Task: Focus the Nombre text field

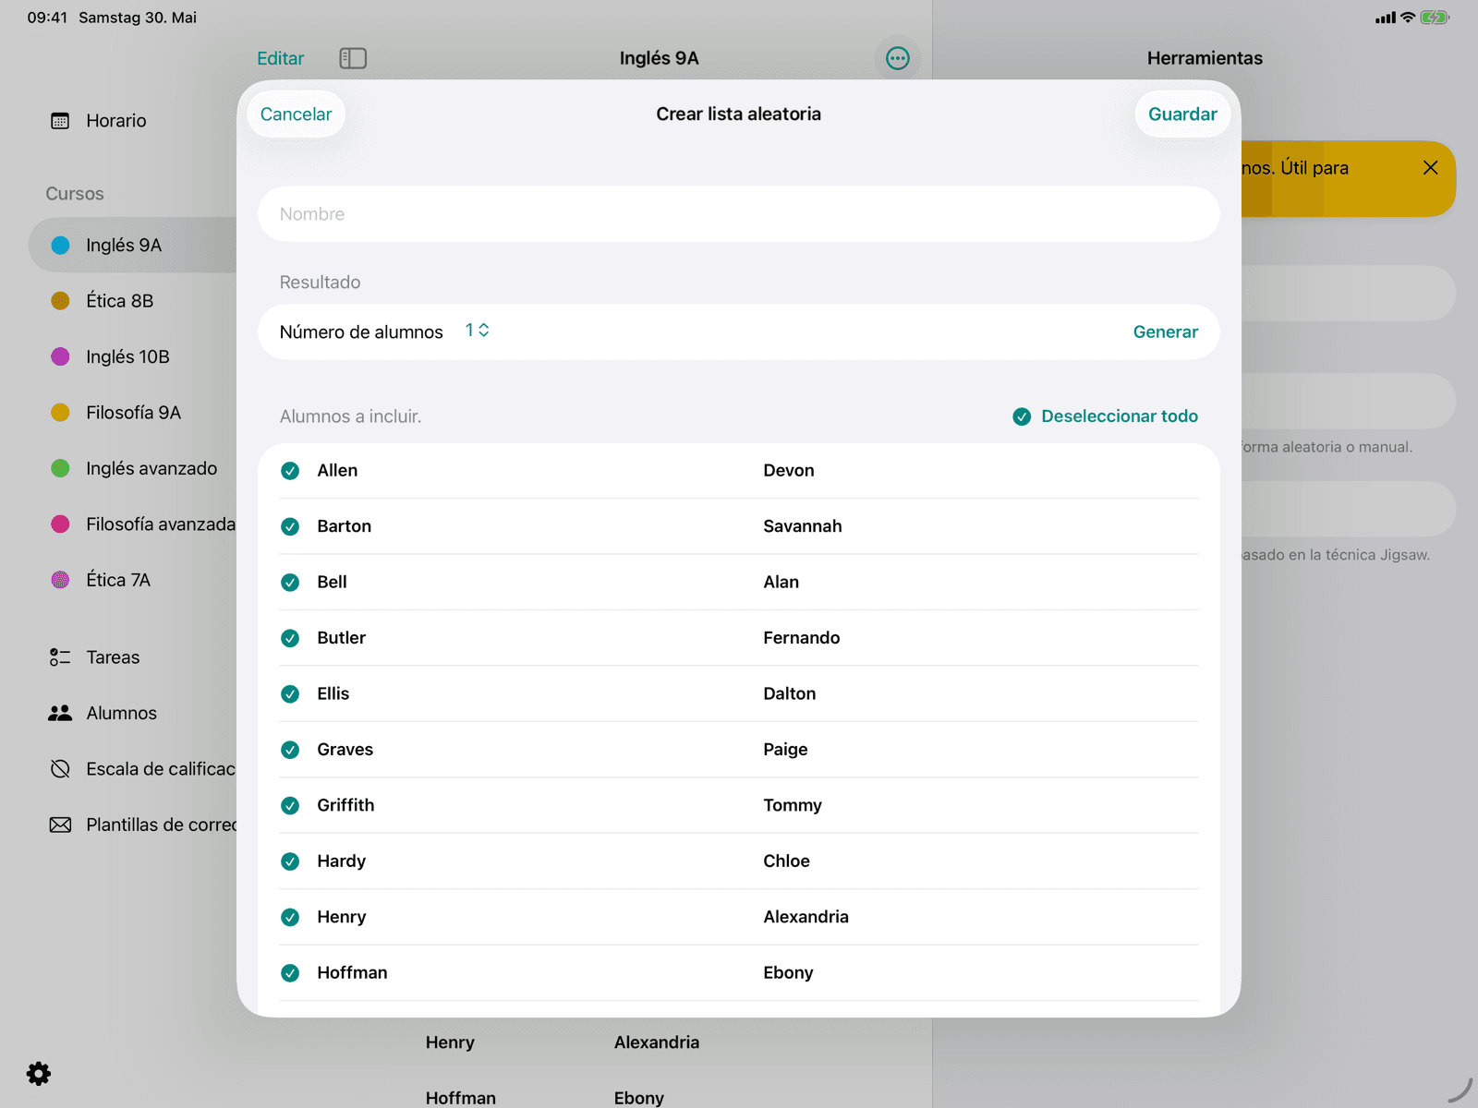Action: pyautogui.click(x=738, y=214)
